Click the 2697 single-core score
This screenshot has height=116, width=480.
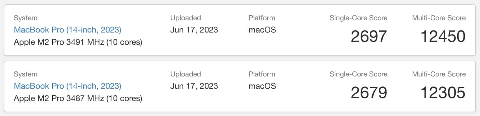(369, 36)
